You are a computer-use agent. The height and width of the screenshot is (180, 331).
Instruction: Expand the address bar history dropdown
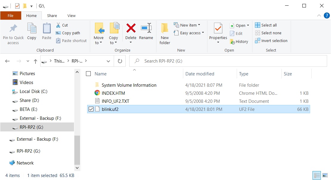point(108,61)
